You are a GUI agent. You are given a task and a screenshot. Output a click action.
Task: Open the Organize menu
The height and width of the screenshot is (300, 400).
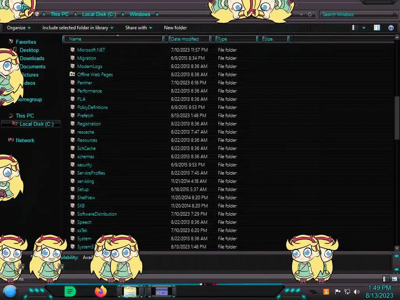pyautogui.click(x=19, y=28)
